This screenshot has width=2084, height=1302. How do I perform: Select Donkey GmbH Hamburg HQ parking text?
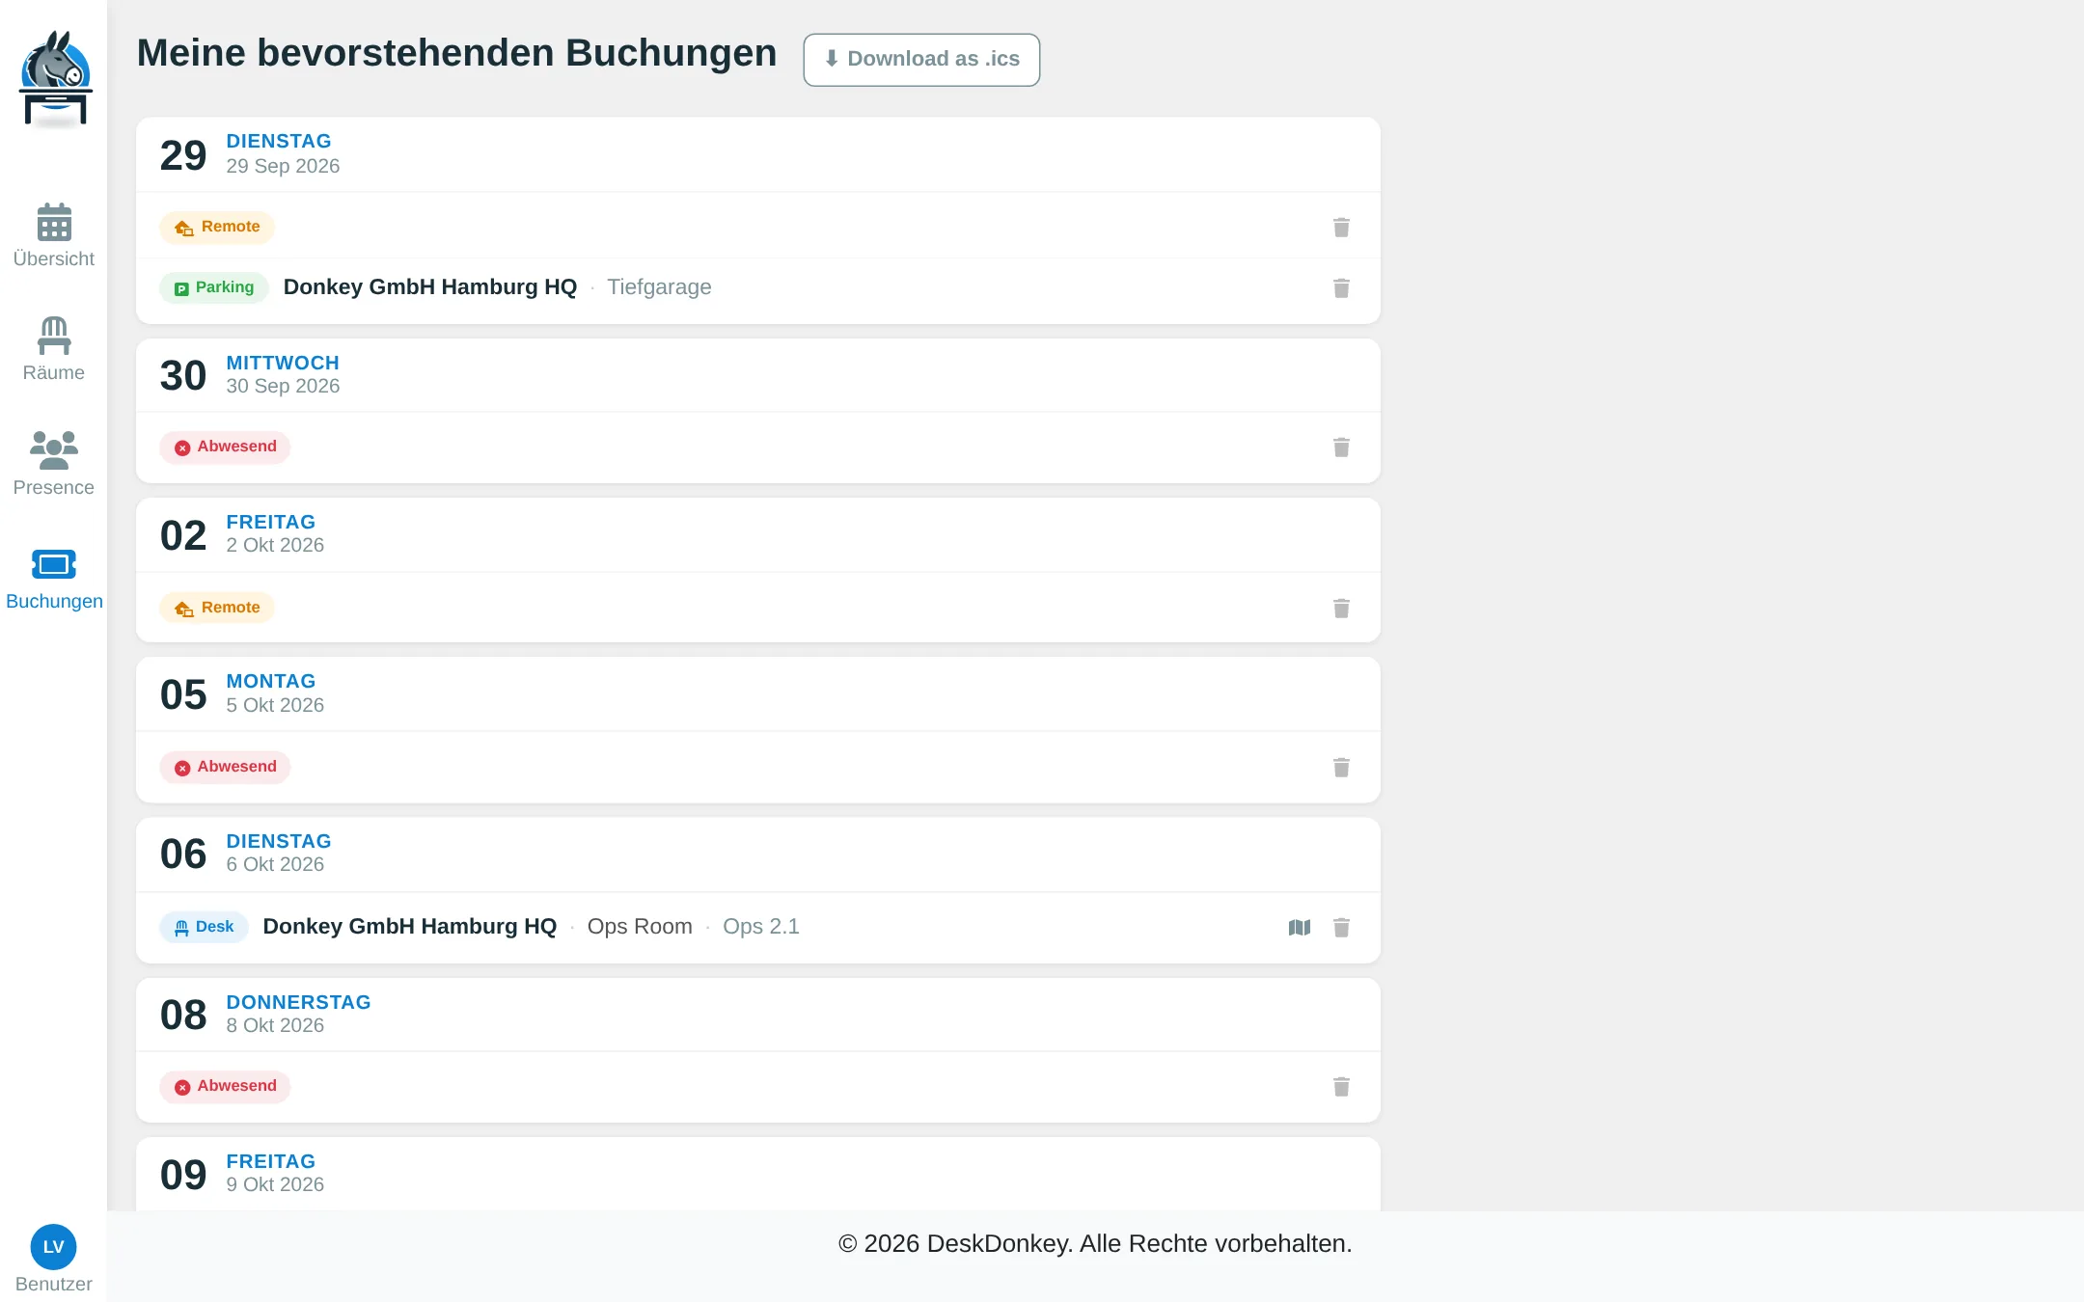[x=430, y=287]
